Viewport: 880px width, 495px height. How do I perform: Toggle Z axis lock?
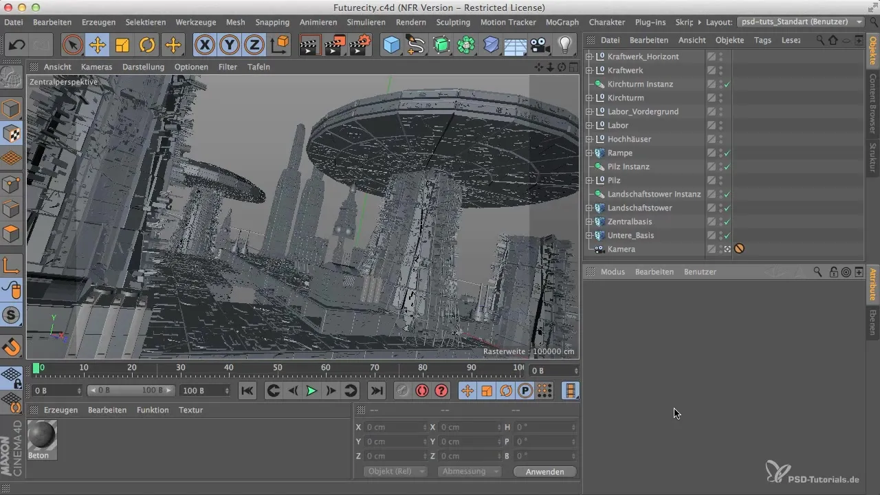click(254, 45)
